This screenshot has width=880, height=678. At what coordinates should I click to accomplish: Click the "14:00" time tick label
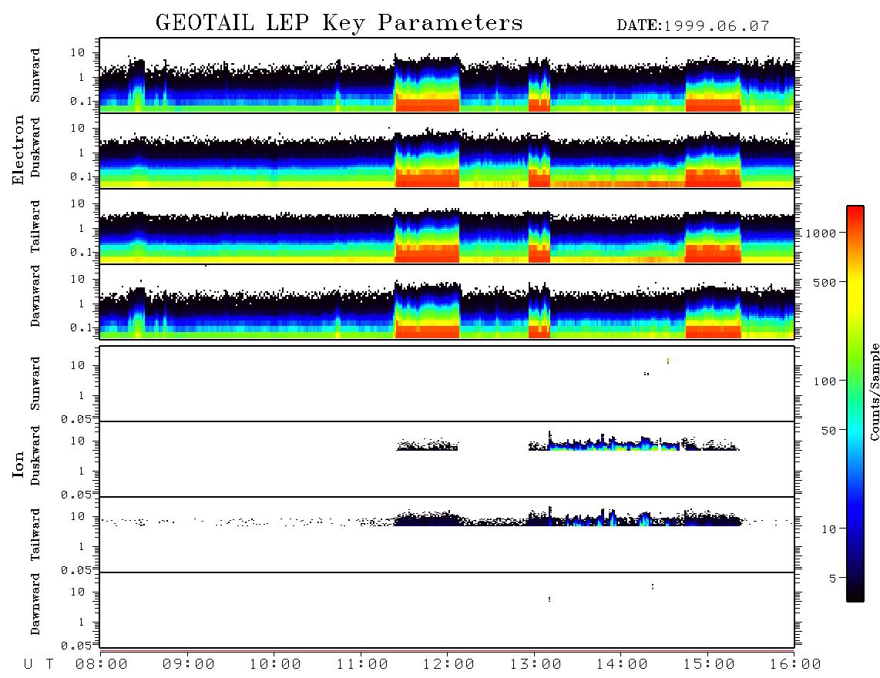[x=622, y=664]
